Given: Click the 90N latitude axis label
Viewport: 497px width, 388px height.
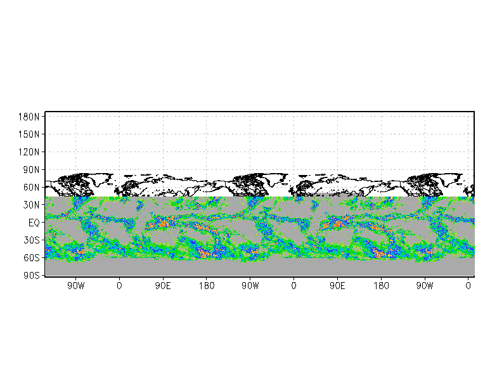Looking at the screenshot, I should (x=32, y=170).
